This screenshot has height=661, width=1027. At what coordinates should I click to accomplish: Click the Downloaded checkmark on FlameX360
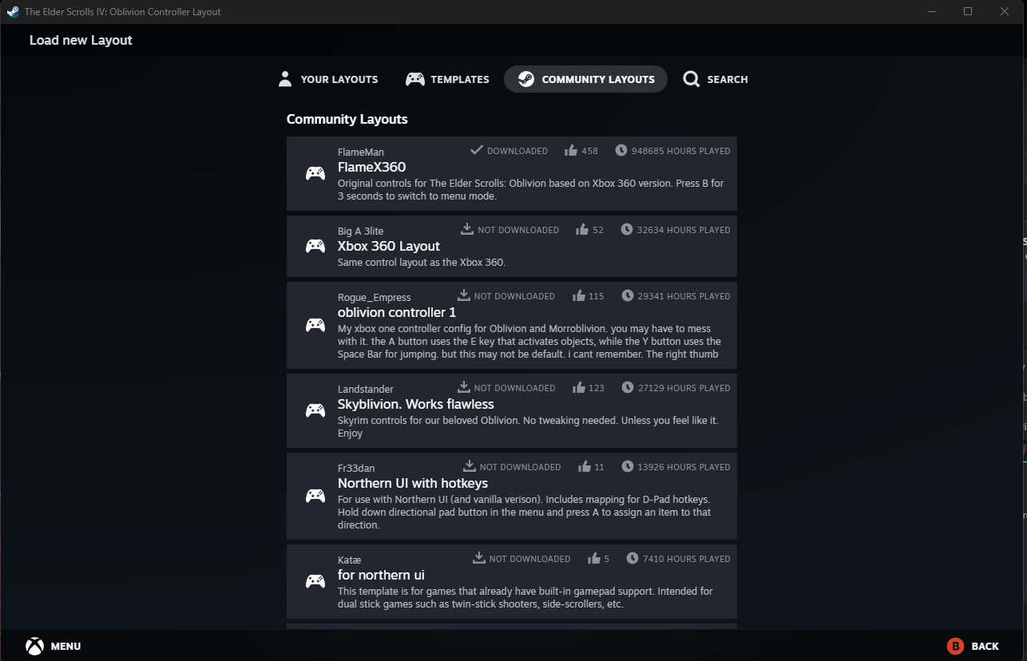tap(477, 150)
